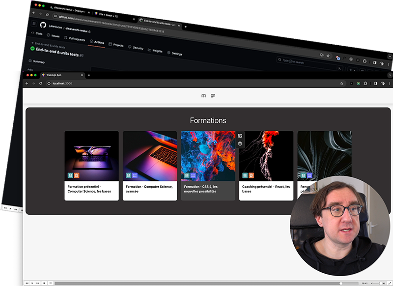Select the Vite + React + TS tab in background browser

115,16
